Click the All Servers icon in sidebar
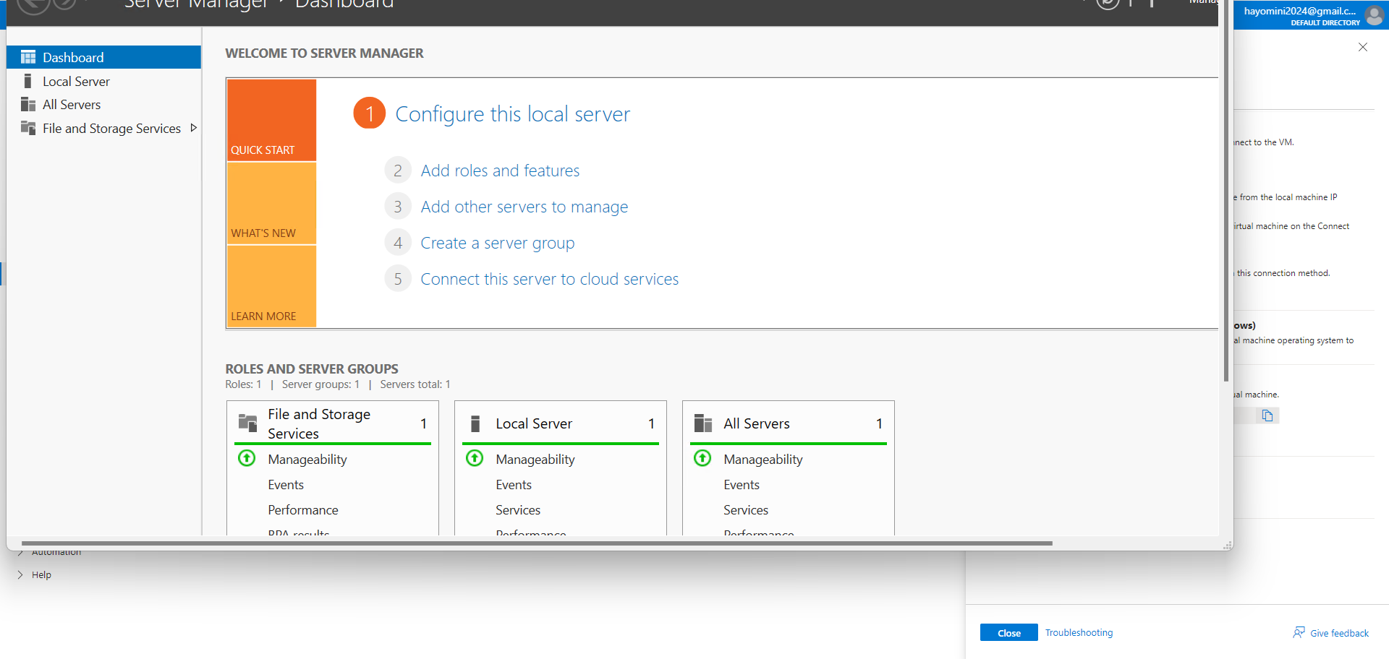This screenshot has height=659, width=1389. [x=28, y=104]
